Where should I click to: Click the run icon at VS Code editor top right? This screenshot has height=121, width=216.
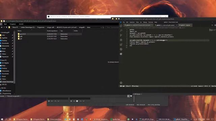pyautogui.click(x=212, y=25)
